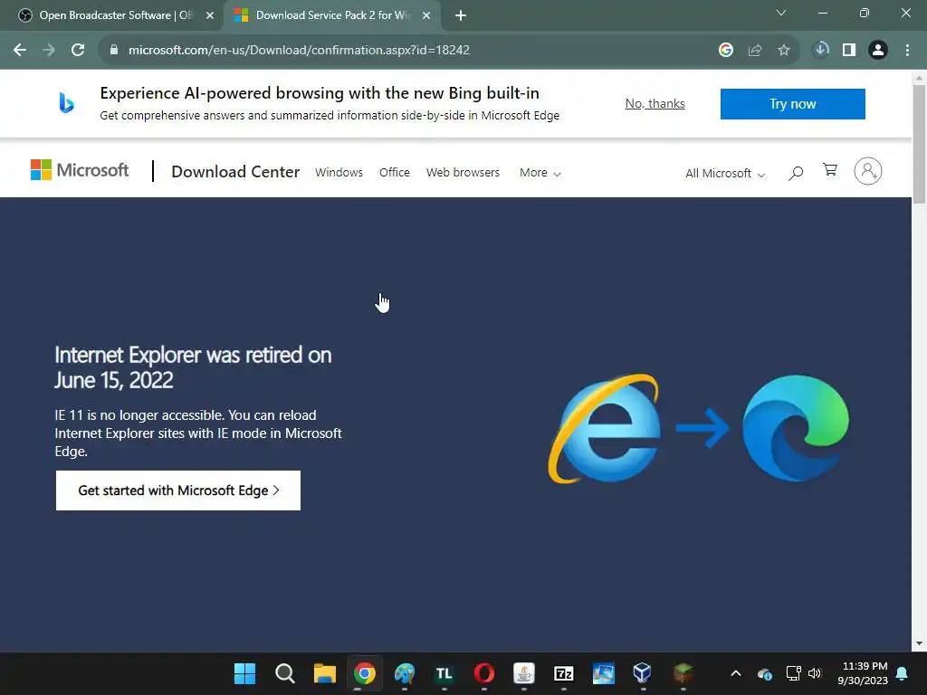Open the notification bell
The image size is (927, 695).
point(903,673)
